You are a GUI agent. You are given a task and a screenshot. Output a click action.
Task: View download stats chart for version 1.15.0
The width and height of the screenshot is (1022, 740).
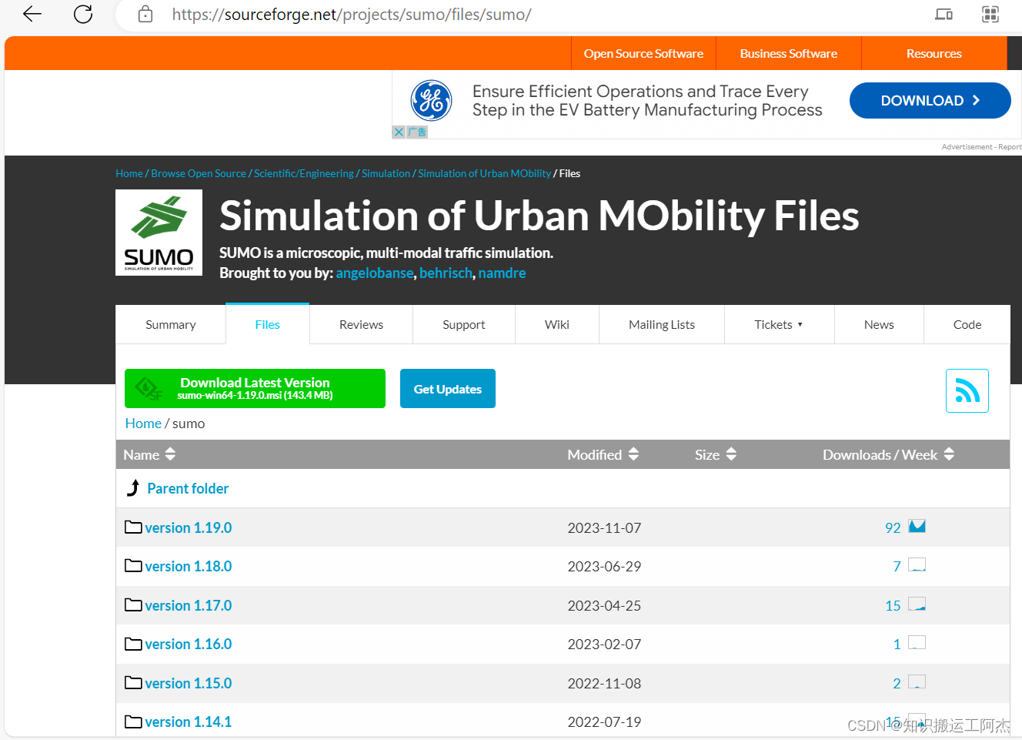click(917, 682)
